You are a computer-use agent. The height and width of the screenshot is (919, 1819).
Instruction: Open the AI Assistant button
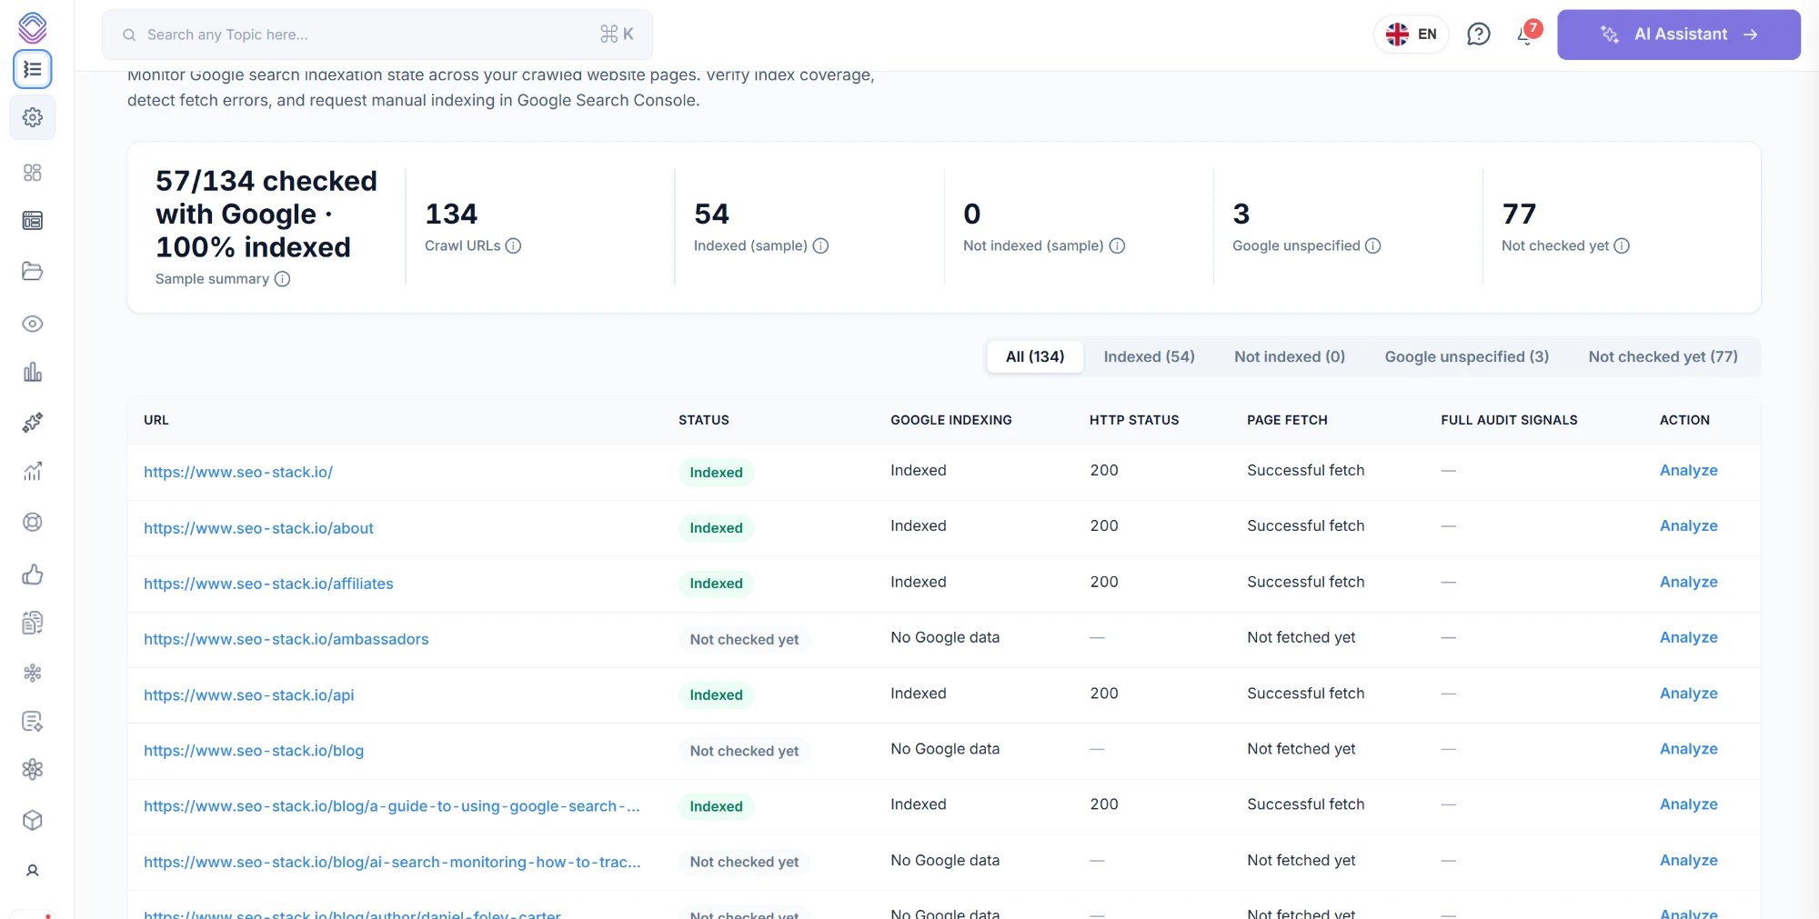coord(1679,35)
